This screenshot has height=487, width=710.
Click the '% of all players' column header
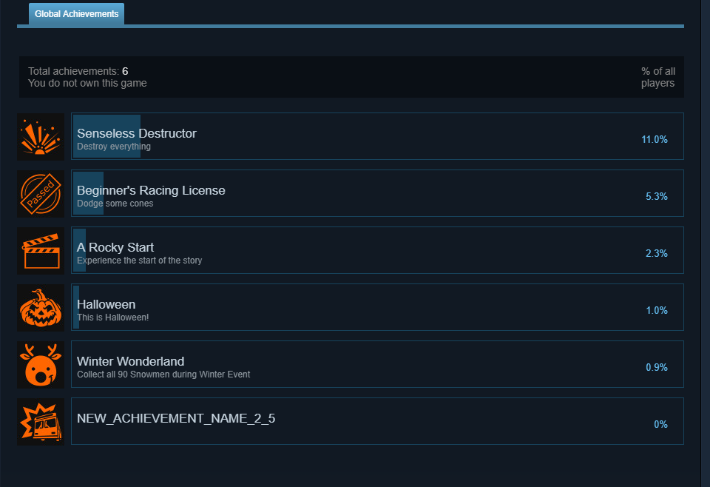pyautogui.click(x=658, y=77)
